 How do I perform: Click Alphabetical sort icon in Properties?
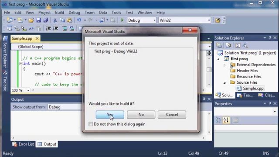[226, 120]
